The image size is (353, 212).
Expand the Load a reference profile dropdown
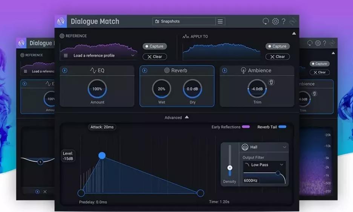[x=133, y=55]
